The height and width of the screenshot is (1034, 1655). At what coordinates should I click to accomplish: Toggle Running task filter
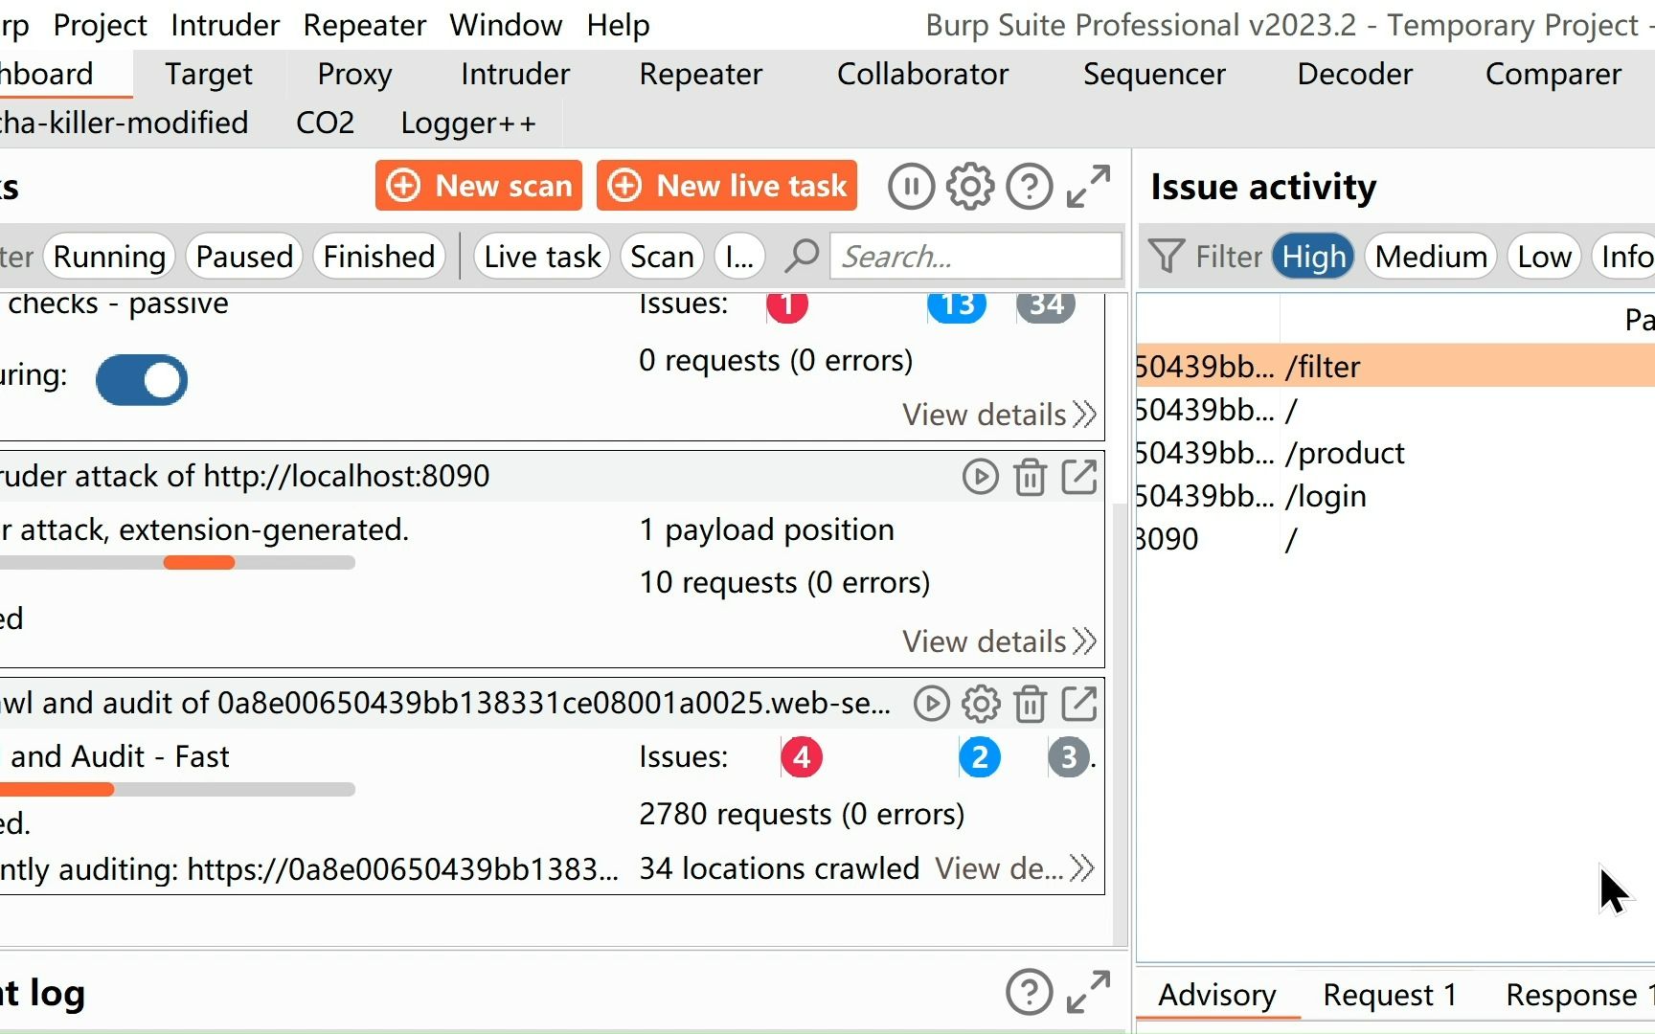coord(109,257)
